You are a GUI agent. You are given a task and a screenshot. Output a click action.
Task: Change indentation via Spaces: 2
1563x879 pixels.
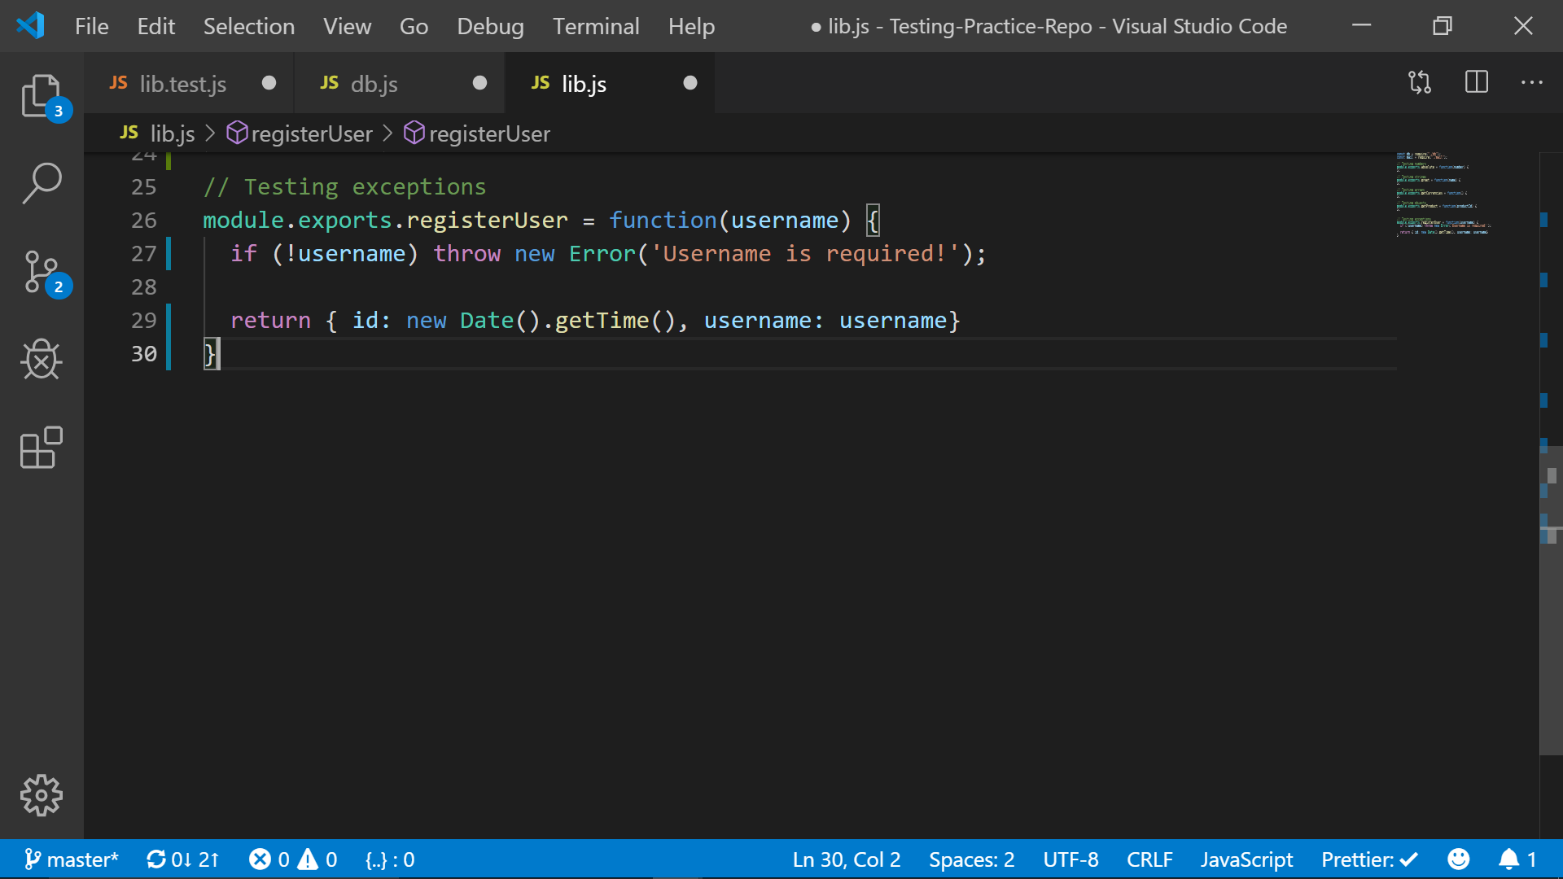(x=971, y=859)
